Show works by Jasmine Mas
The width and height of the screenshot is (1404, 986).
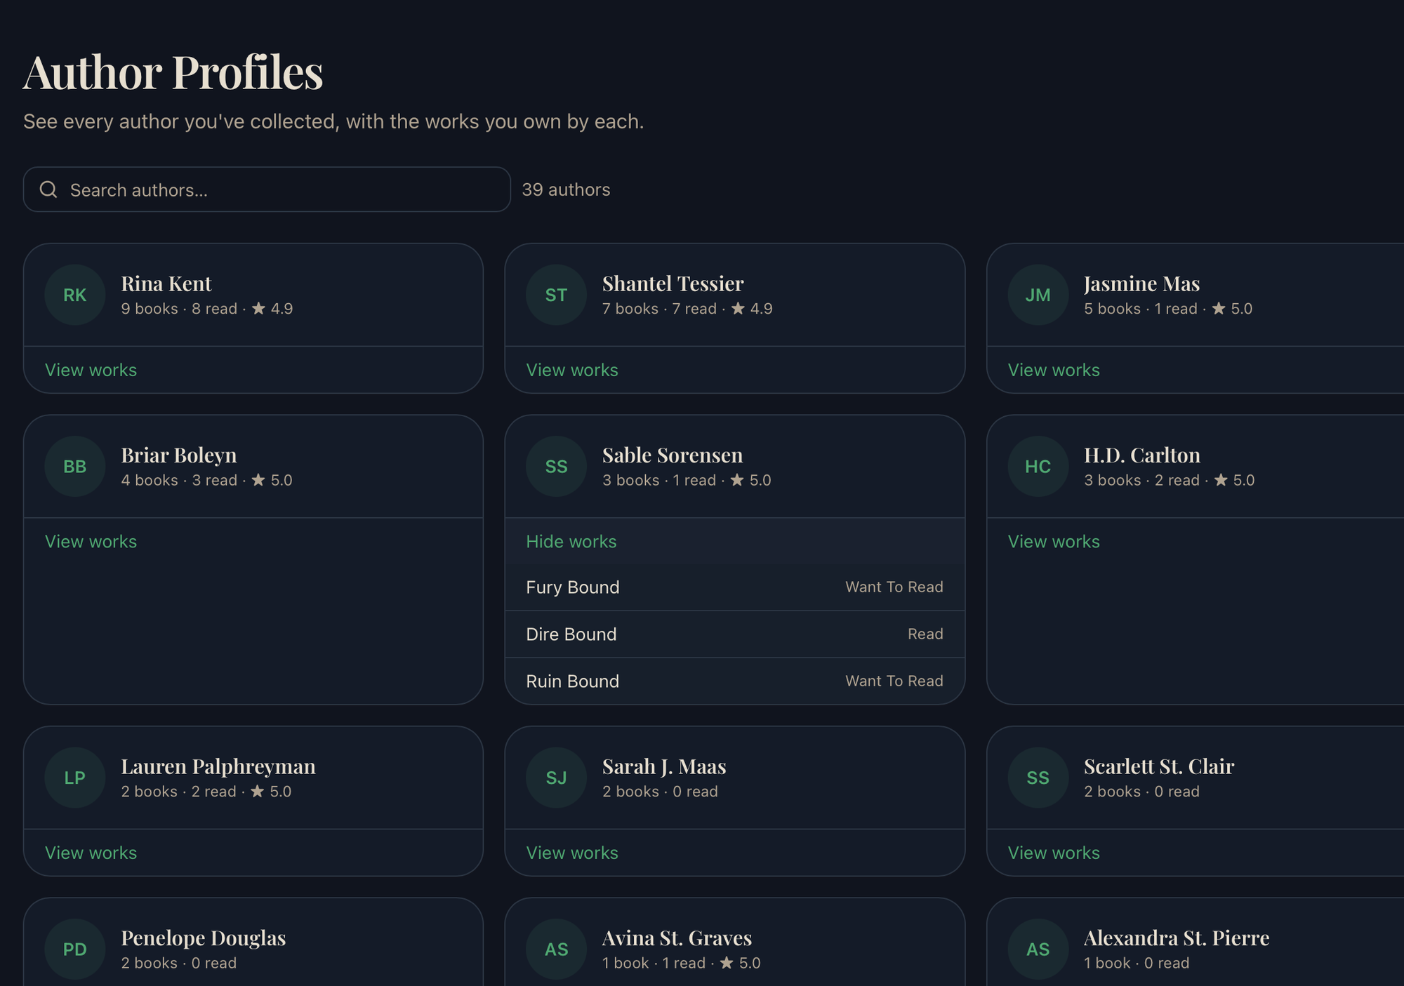(1054, 370)
